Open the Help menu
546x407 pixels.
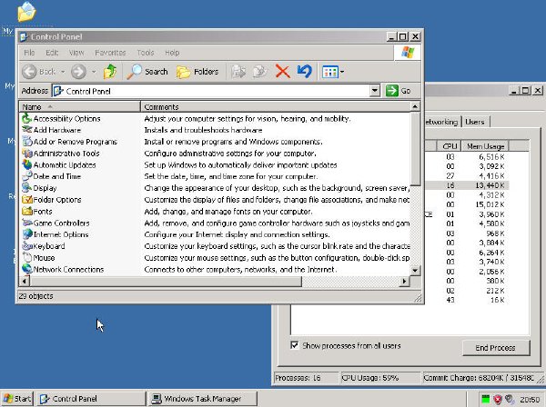tap(172, 53)
